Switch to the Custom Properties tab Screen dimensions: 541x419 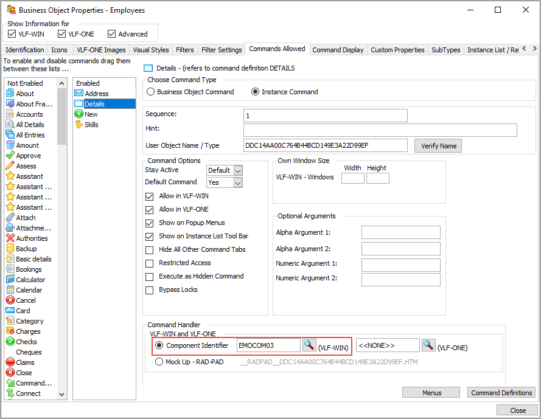397,50
